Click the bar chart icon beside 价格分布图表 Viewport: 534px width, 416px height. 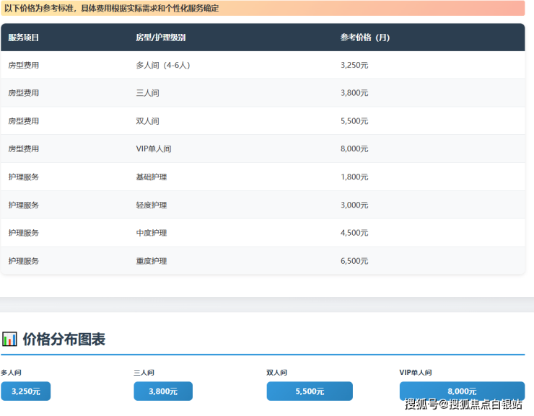(x=9, y=339)
